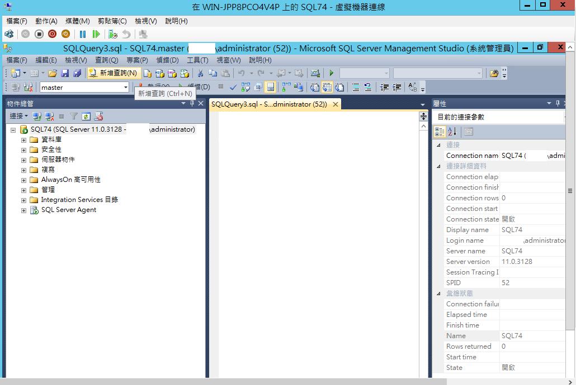576x385 pixels.
Task: Click Uncomment selected lines icon
Action: (x=368, y=87)
